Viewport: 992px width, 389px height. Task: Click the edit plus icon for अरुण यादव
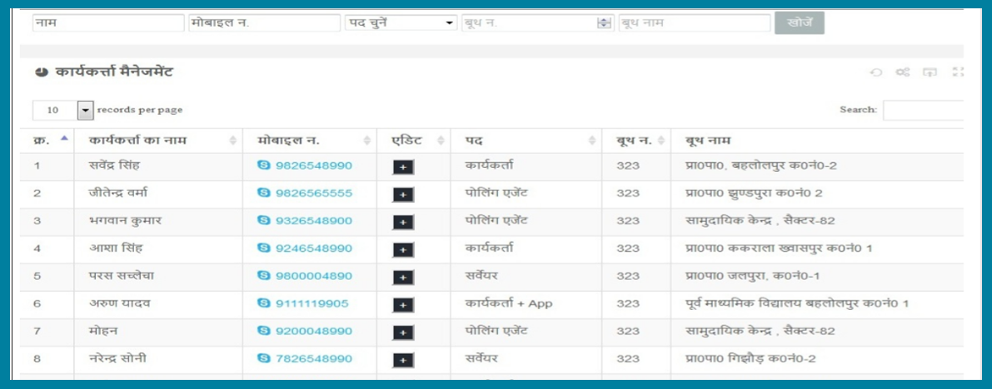(403, 305)
